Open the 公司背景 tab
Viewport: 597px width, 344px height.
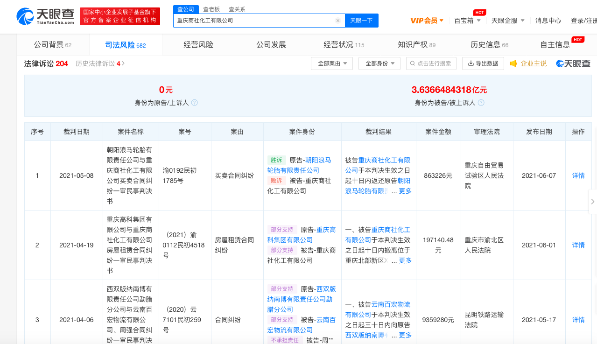click(53, 45)
